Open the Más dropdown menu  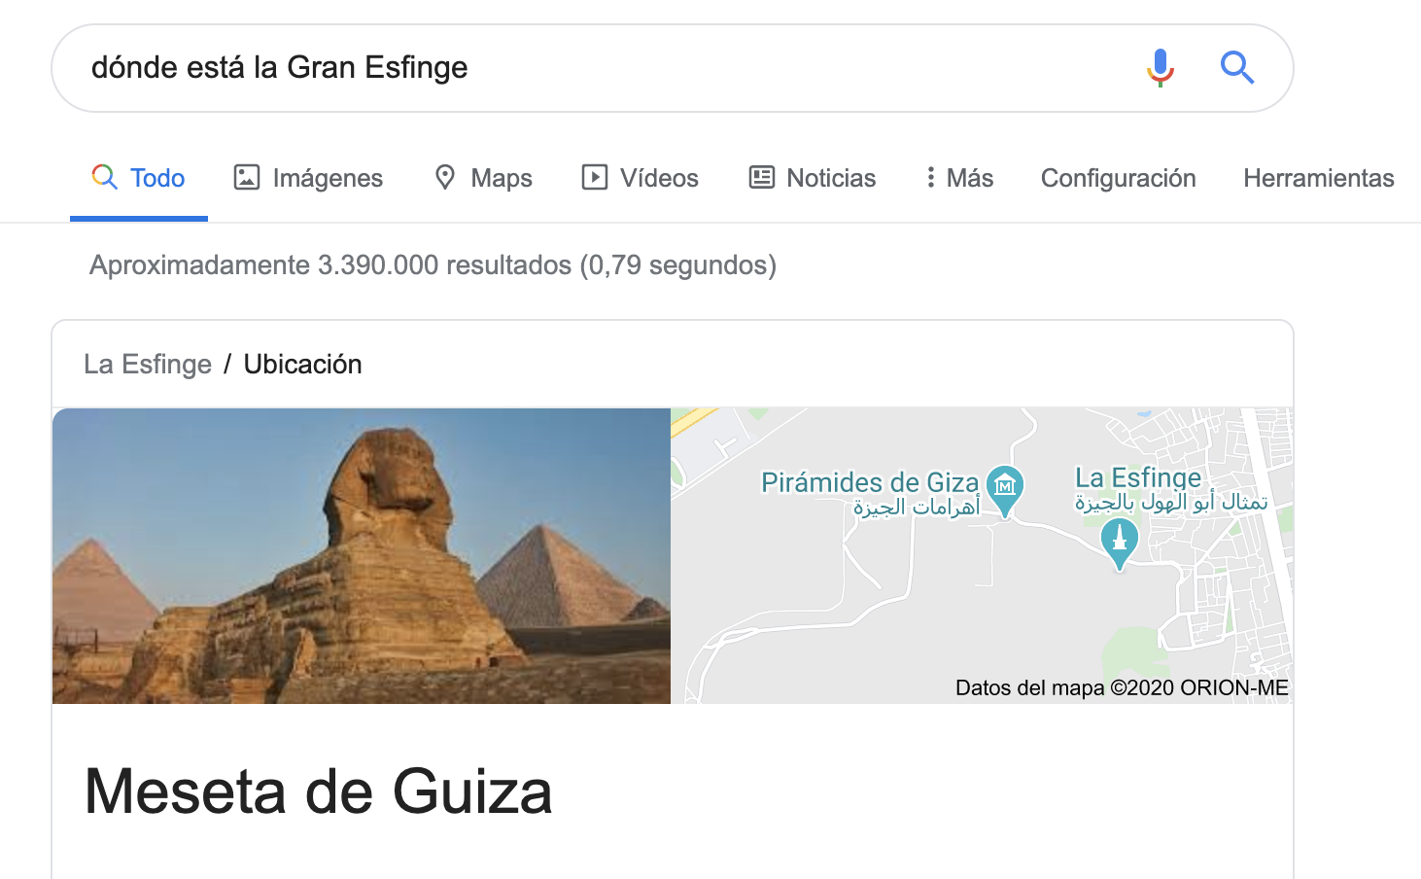[959, 178]
